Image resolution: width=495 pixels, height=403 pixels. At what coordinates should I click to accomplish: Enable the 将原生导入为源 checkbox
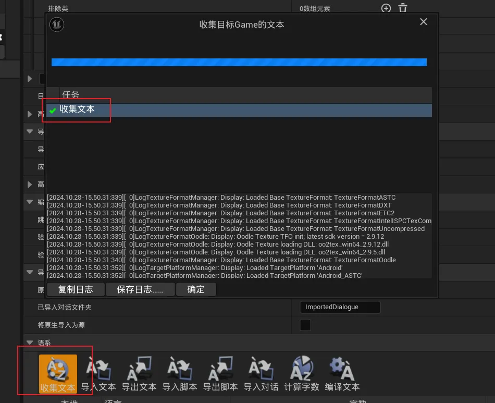[x=305, y=325]
